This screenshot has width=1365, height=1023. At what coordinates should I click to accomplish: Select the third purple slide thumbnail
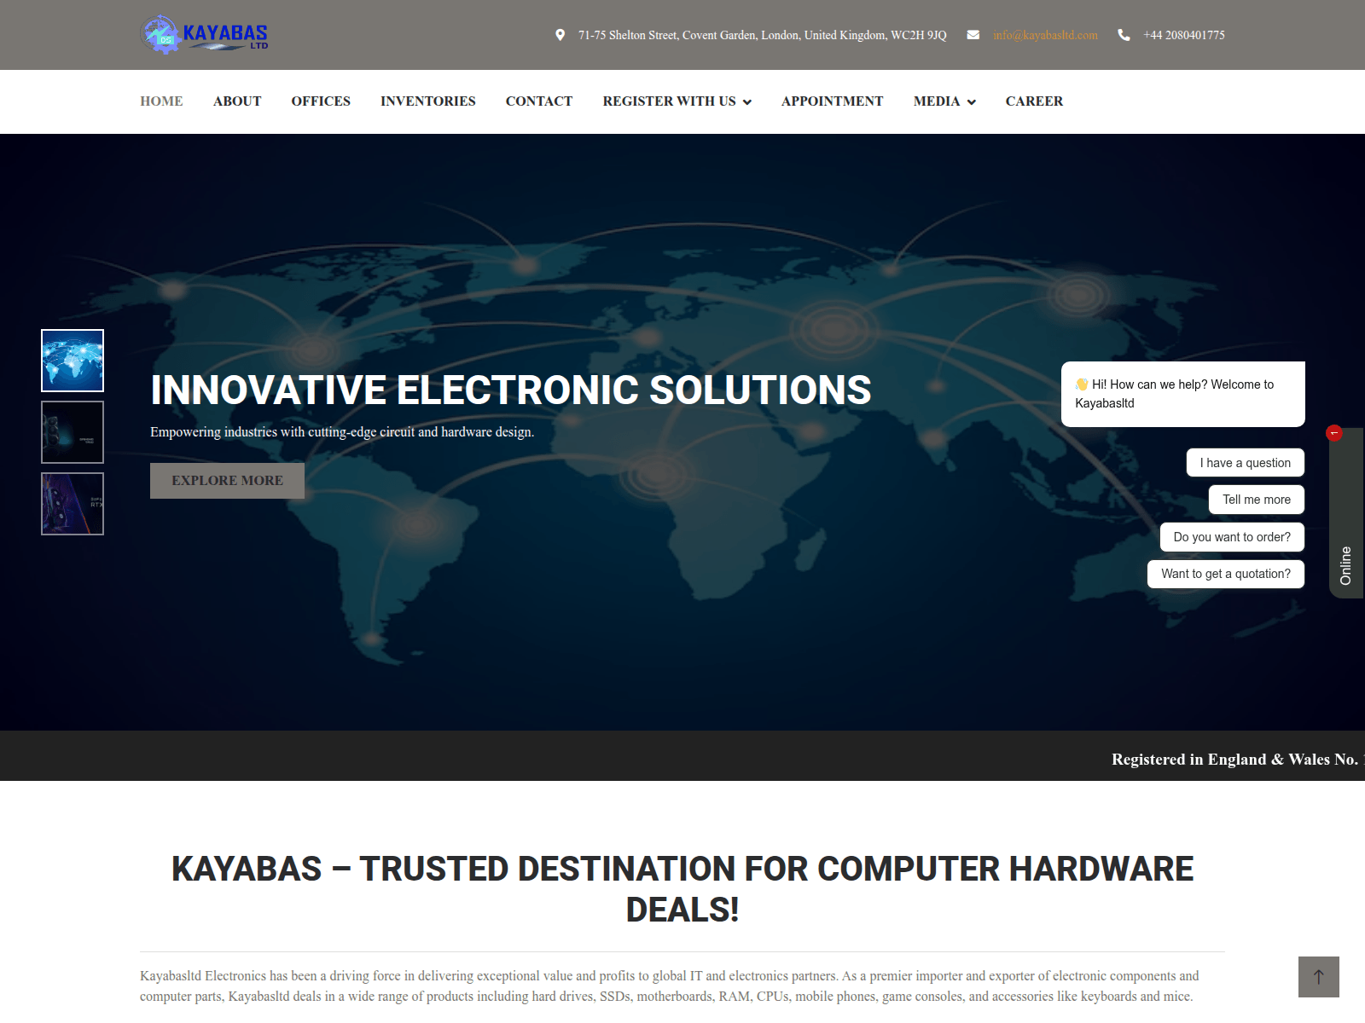73,504
